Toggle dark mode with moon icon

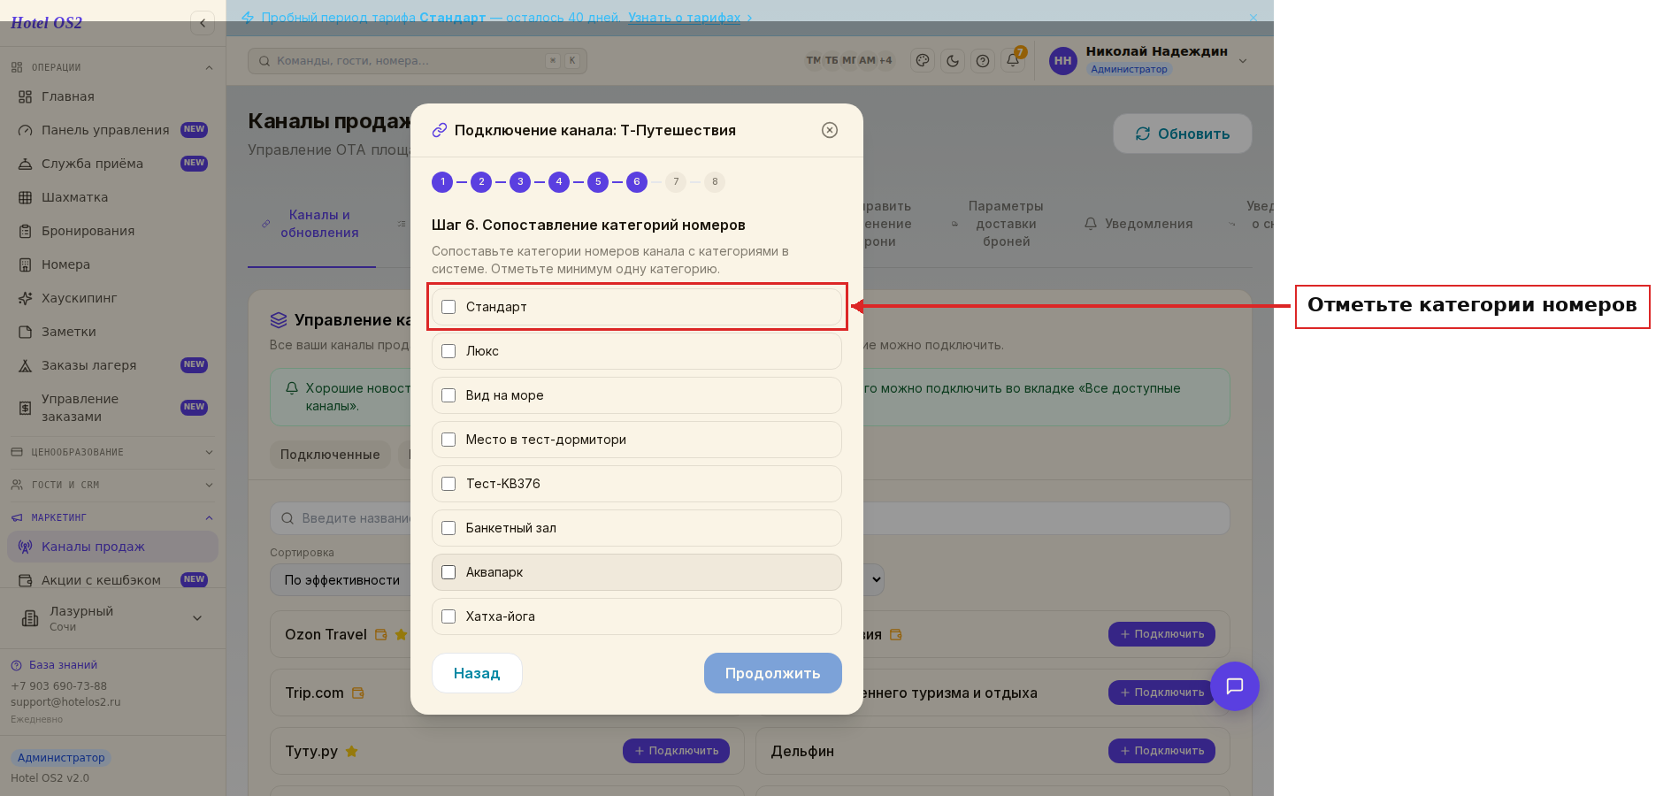click(953, 61)
